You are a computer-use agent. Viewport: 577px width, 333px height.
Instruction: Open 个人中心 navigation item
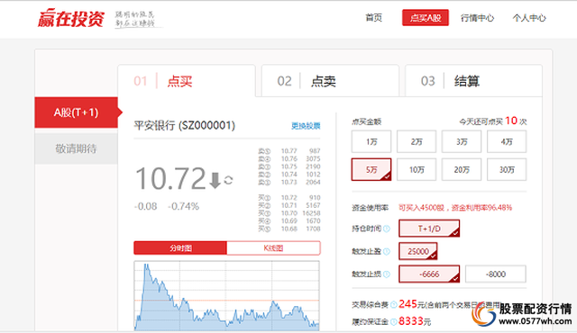click(x=529, y=18)
